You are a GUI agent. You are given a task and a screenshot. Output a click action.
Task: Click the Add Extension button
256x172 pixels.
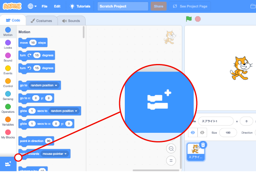point(8,164)
